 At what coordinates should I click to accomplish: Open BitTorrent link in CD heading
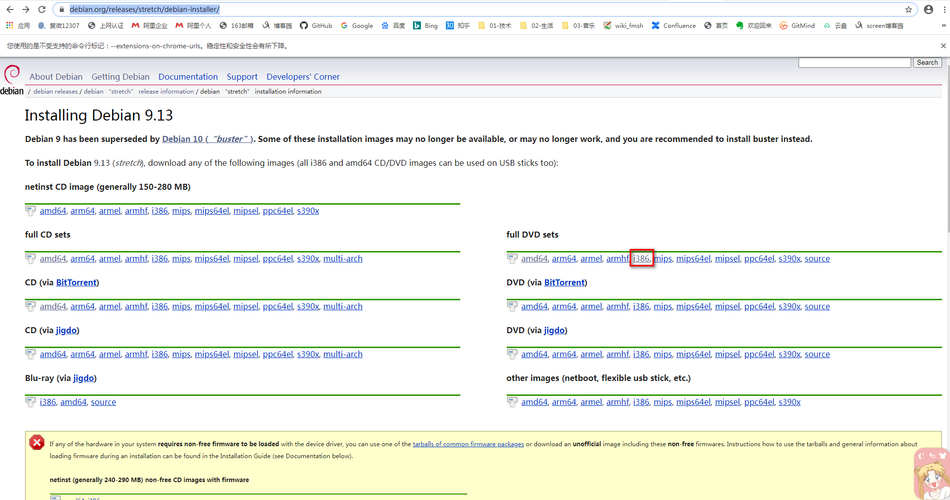(x=76, y=282)
